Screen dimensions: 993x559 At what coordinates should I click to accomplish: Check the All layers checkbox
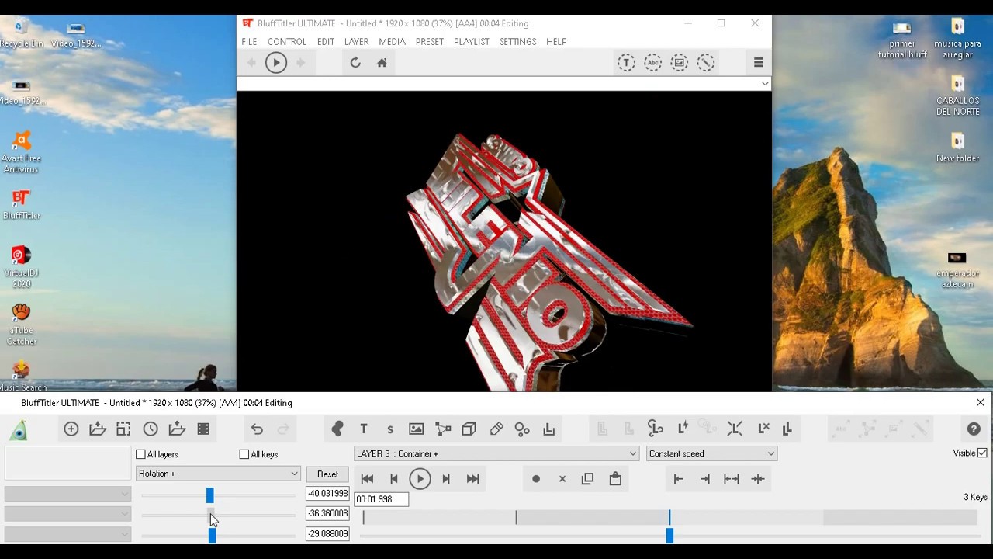point(140,454)
